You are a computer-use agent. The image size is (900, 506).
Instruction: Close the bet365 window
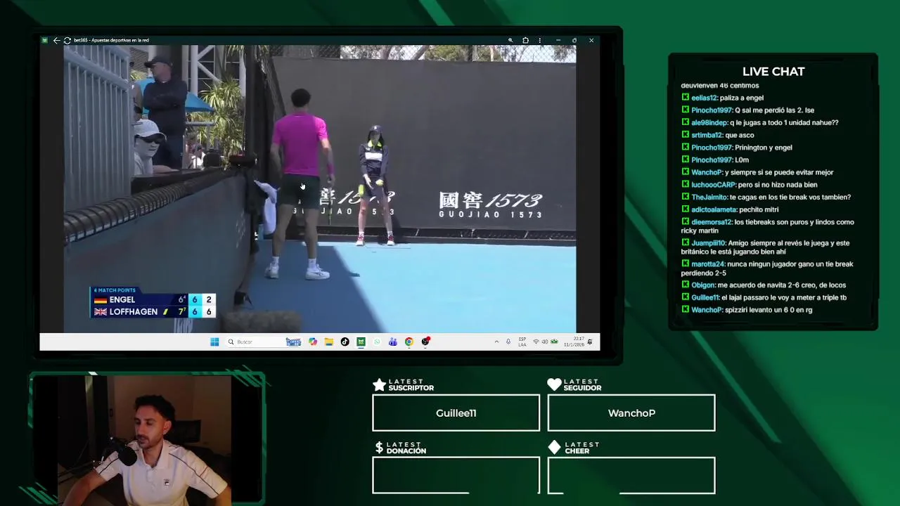point(591,40)
